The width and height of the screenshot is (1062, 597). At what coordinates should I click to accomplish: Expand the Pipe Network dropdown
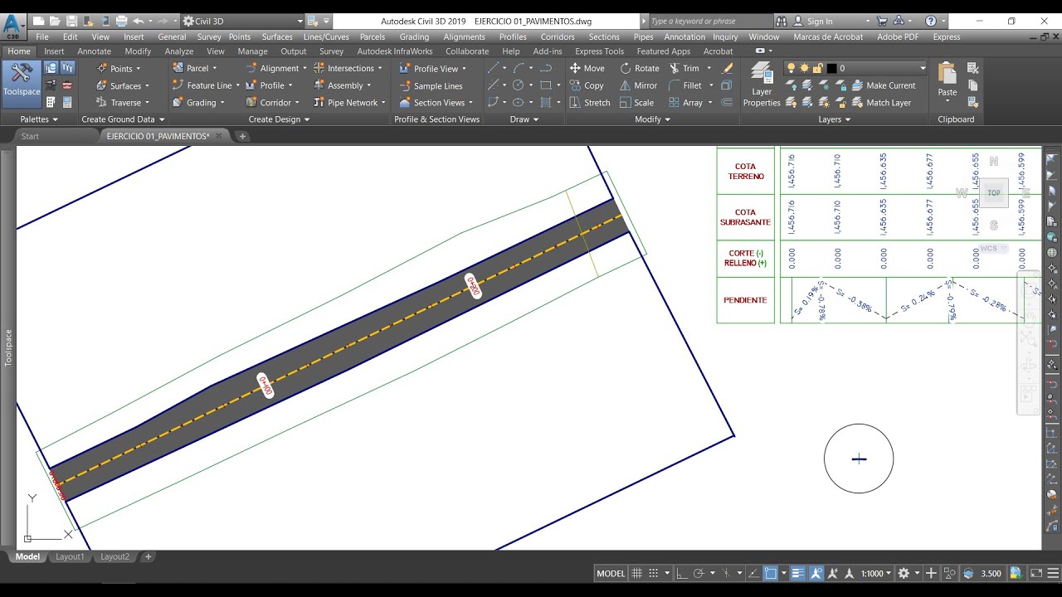tap(383, 103)
